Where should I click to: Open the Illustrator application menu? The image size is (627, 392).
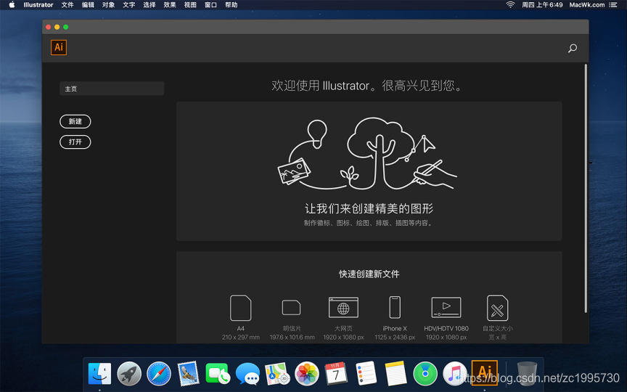point(38,5)
